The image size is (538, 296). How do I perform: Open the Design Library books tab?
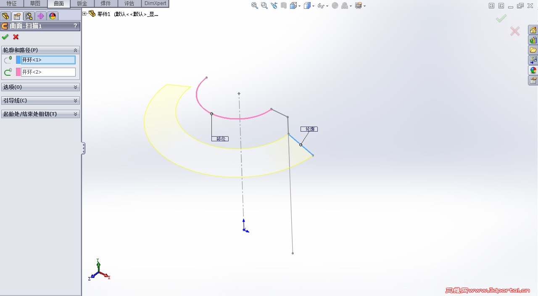click(x=533, y=40)
